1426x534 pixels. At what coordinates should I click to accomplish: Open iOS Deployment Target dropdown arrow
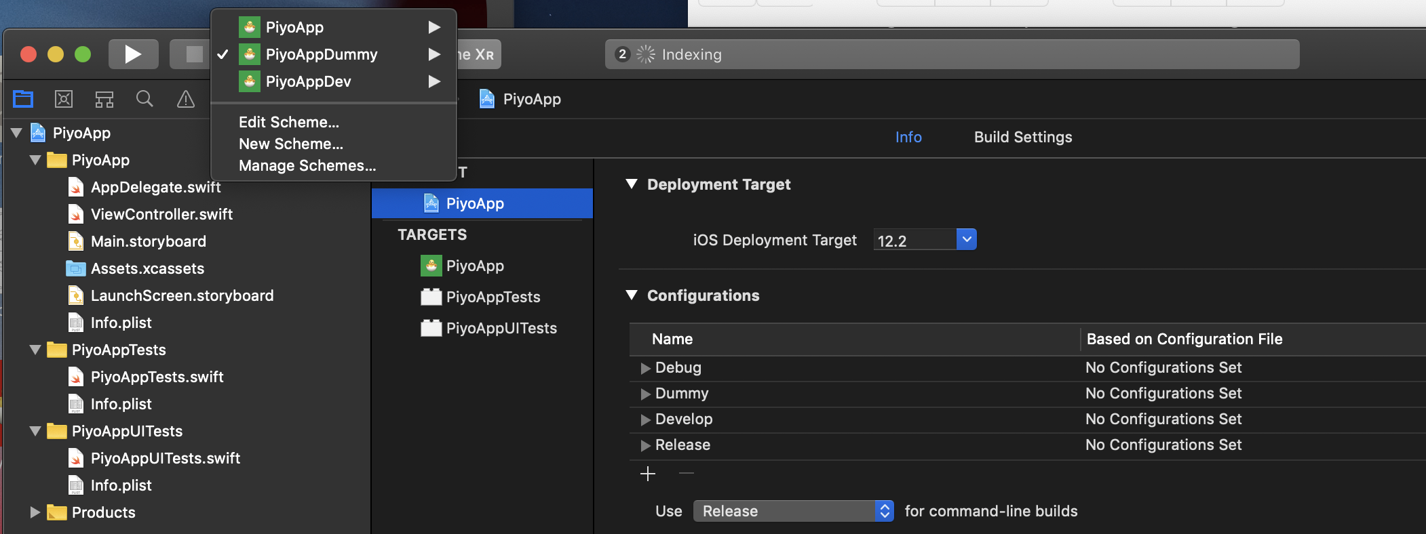point(967,239)
